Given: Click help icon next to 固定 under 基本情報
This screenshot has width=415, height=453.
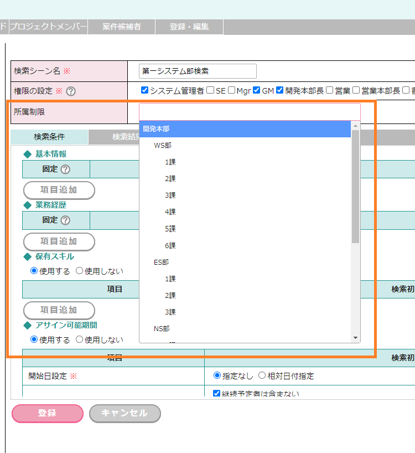Looking at the screenshot, I should tap(65, 169).
